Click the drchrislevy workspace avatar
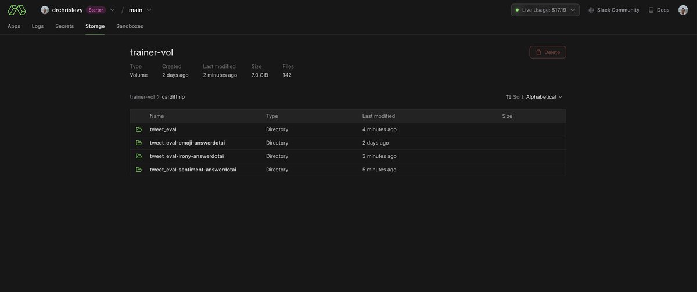The width and height of the screenshot is (697, 292). (45, 10)
